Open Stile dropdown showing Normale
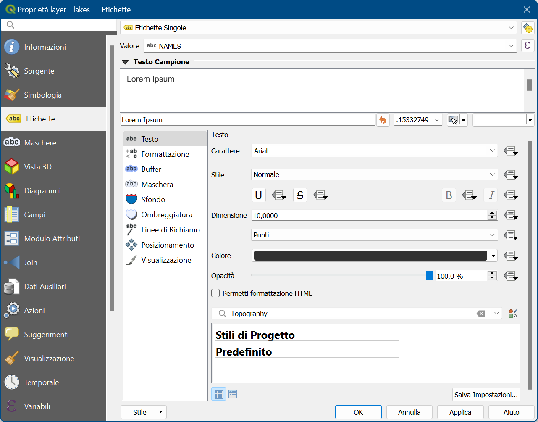Viewport: 538px width, 422px height. click(x=375, y=174)
